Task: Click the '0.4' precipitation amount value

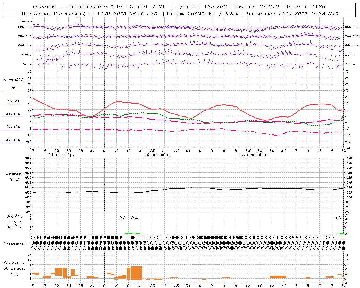Action: point(134,218)
